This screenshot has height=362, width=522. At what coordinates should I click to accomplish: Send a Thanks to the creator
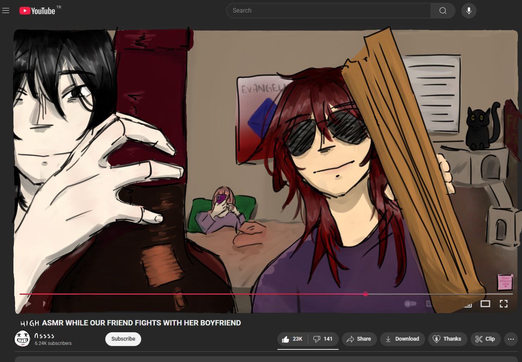[447, 339]
